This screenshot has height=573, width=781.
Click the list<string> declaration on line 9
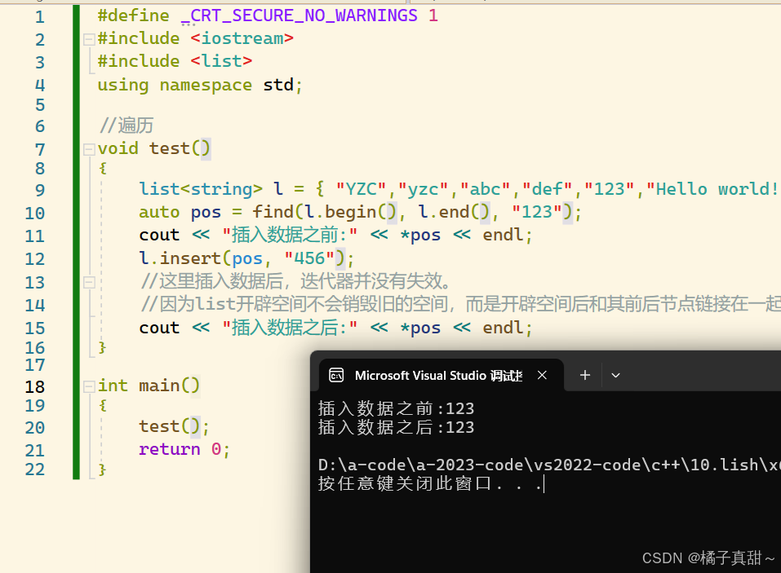point(201,189)
